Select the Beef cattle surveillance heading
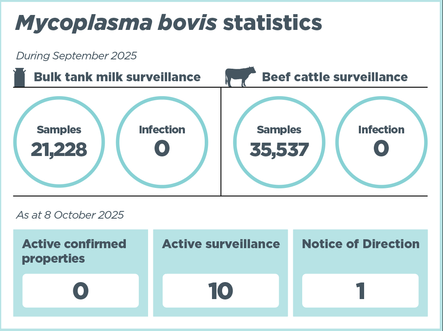The height and width of the screenshot is (331, 443). [x=335, y=77]
